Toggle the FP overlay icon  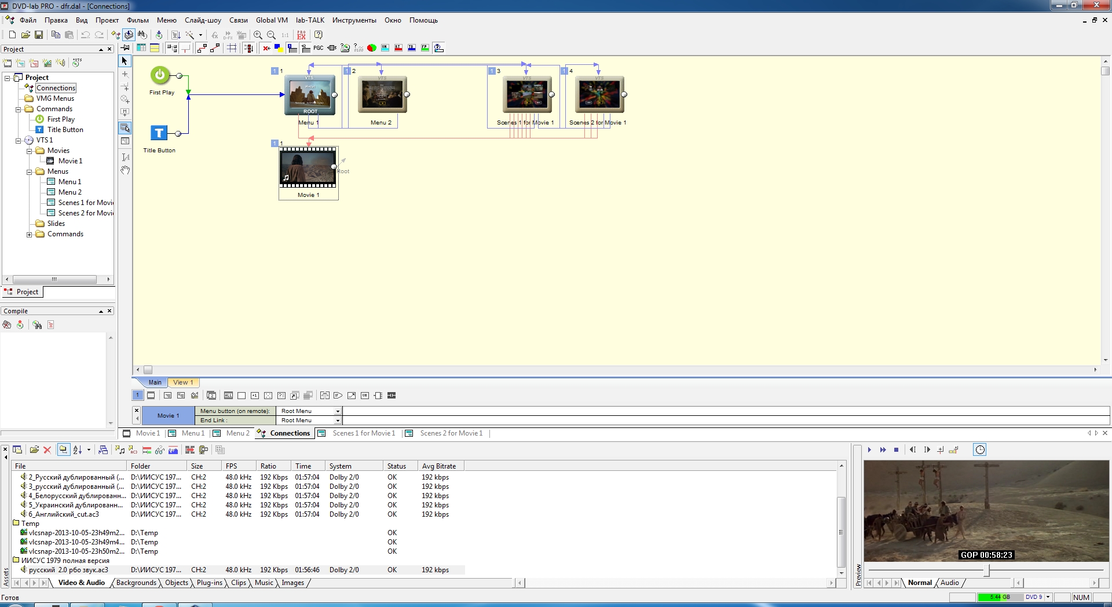pyautogui.click(x=425, y=48)
